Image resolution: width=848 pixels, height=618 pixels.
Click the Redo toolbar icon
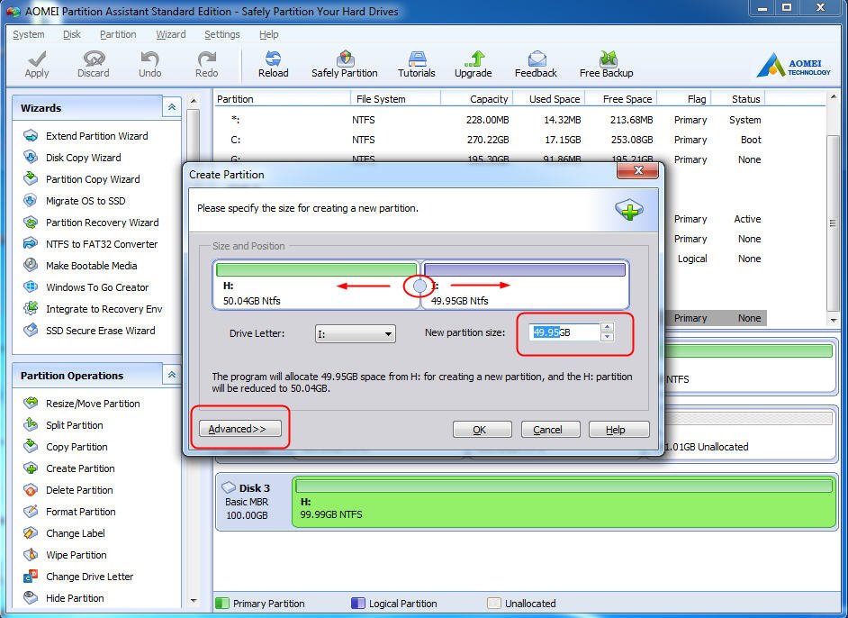click(x=206, y=64)
